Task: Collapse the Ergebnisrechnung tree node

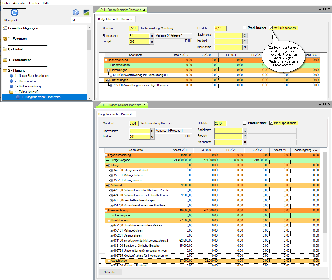Action: pyautogui.click(x=106, y=155)
